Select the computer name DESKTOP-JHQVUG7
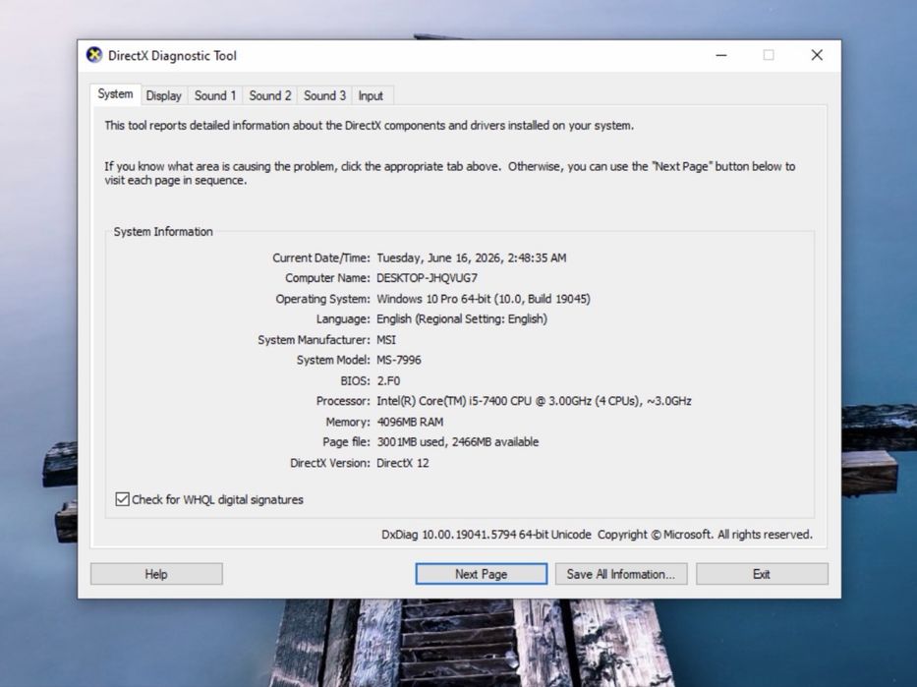The image size is (917, 687). tap(427, 278)
